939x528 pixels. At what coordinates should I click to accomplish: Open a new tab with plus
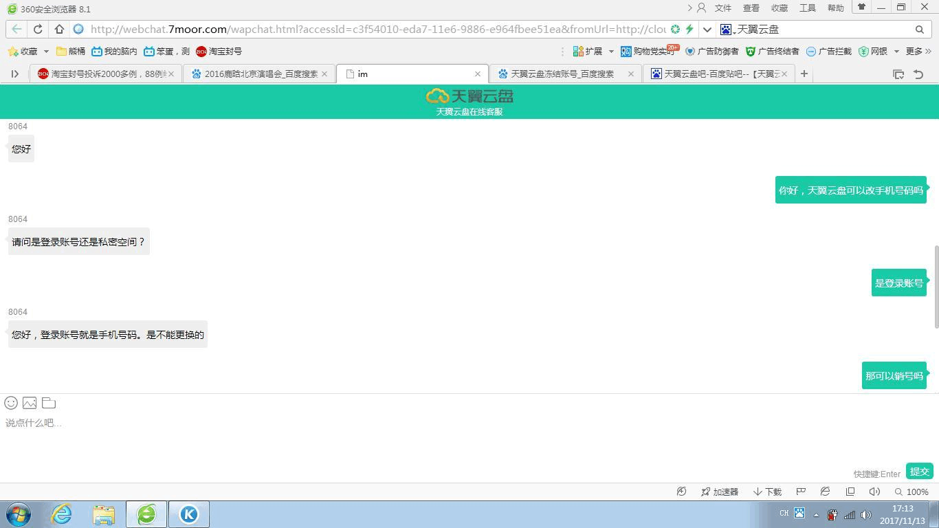[x=804, y=74]
